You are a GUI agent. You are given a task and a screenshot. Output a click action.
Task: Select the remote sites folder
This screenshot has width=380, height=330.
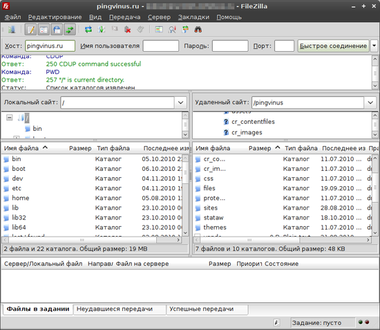pyautogui.click(x=283, y=208)
